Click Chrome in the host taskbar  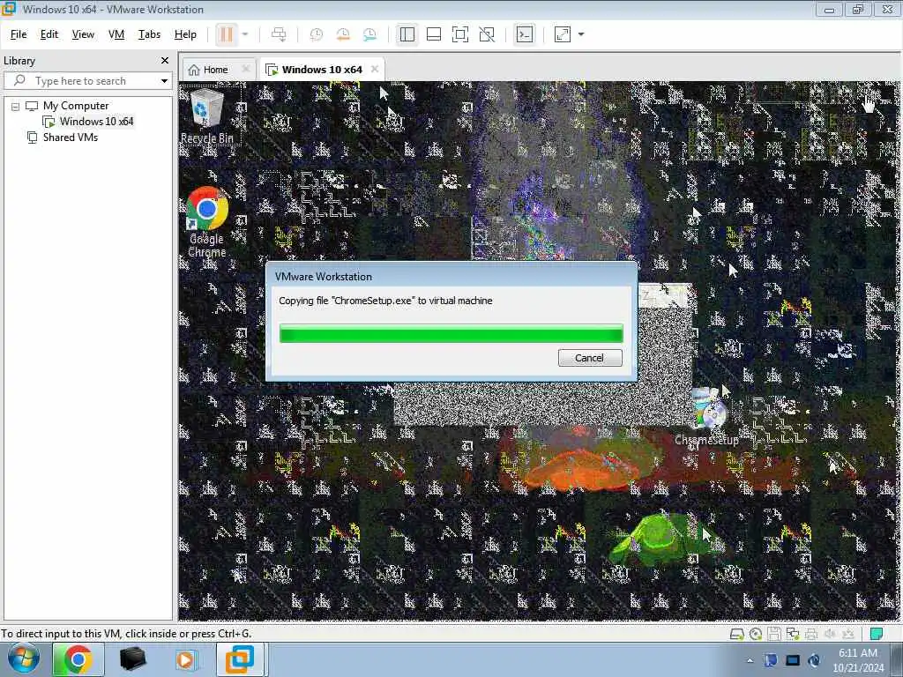tap(78, 659)
